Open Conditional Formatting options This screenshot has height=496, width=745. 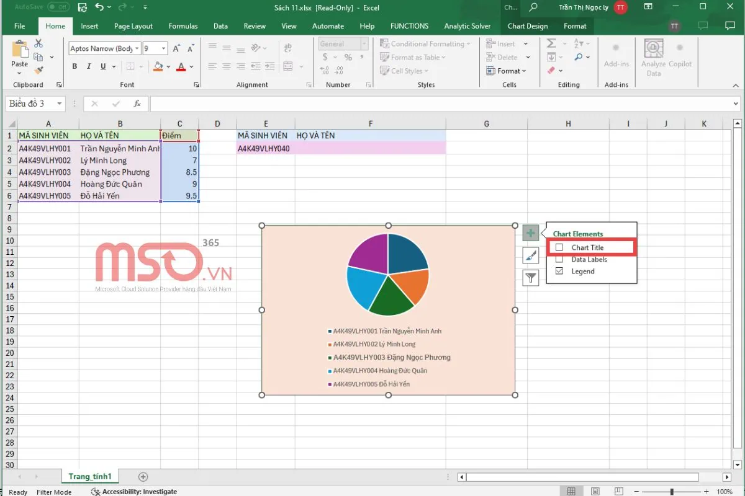pyautogui.click(x=426, y=43)
